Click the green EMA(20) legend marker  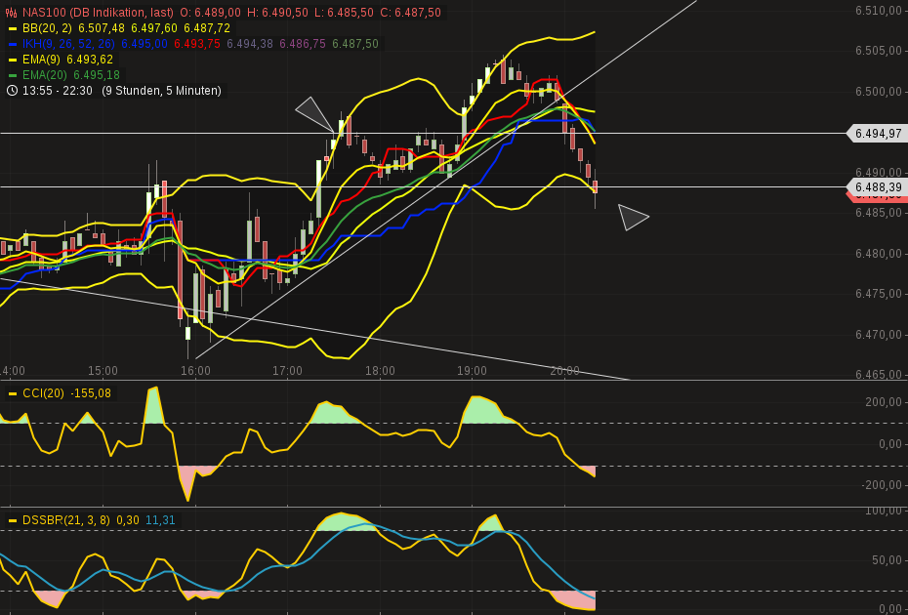pos(13,73)
